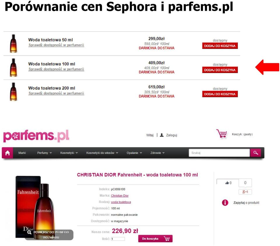Open the Marki menu item

22,153
